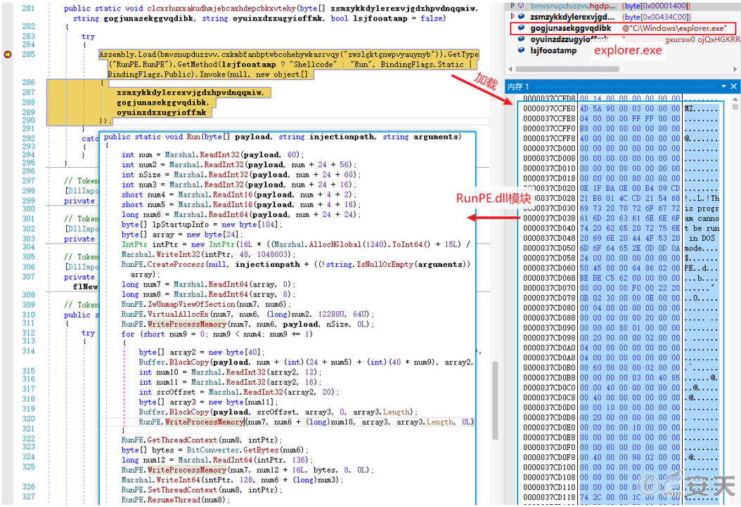
Task: Click BitConverter.GetBytes call
Action: (x=233, y=450)
